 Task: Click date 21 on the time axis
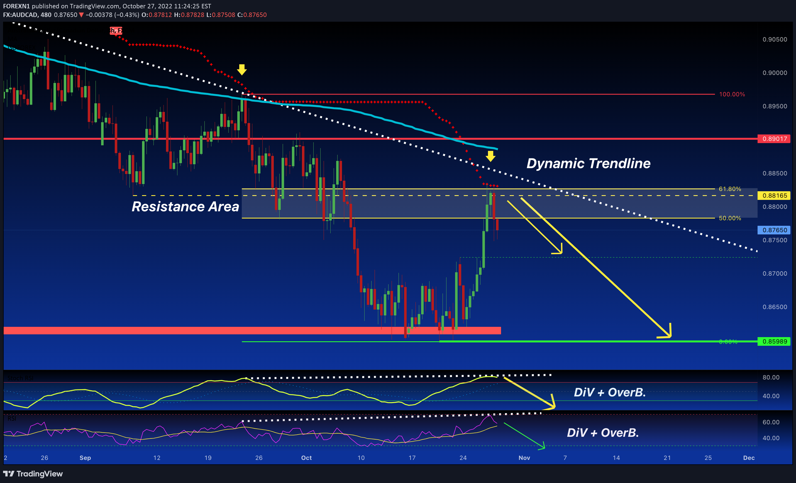point(667,458)
